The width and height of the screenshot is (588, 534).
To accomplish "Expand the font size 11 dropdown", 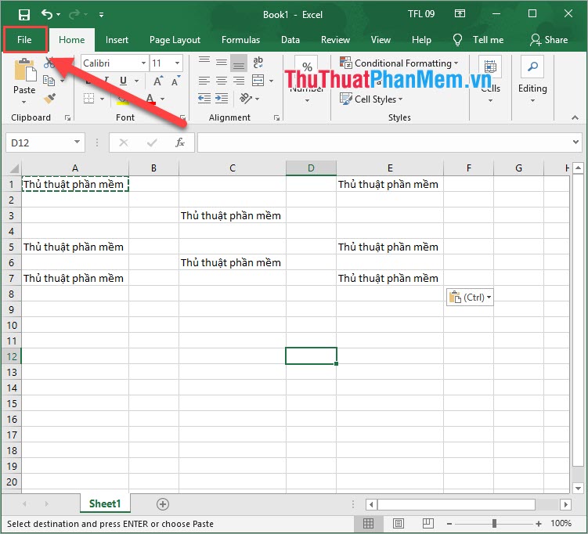I will [177, 63].
